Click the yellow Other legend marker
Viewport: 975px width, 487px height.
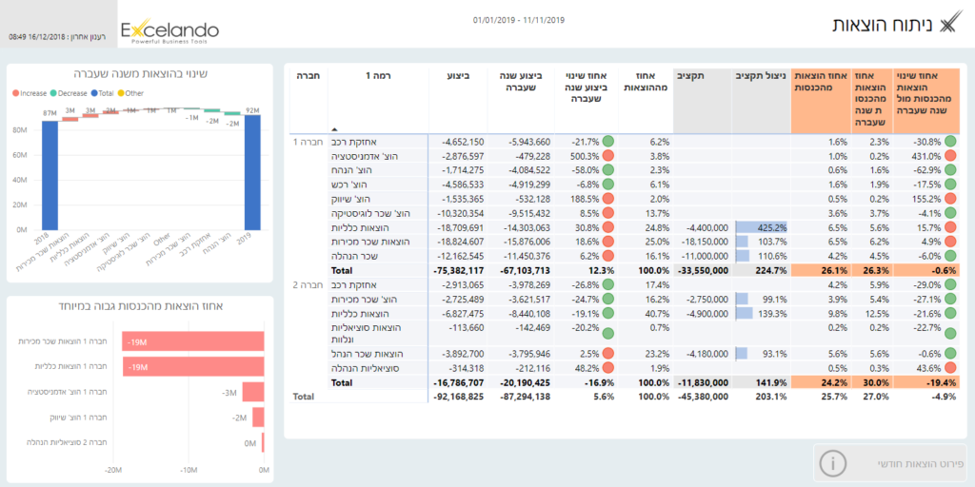coord(121,93)
